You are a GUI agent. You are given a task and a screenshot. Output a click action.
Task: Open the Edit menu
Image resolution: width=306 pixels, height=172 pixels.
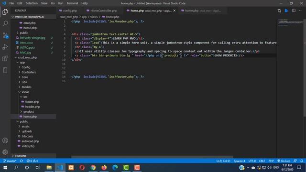tap(20, 3)
